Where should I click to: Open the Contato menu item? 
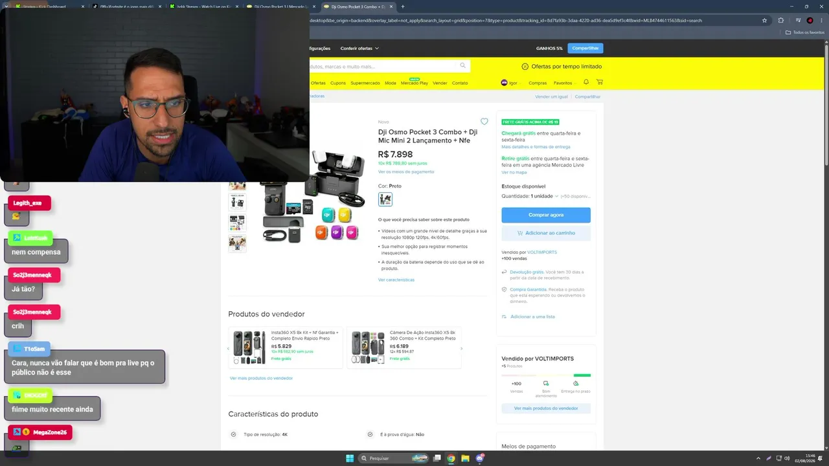460,83
